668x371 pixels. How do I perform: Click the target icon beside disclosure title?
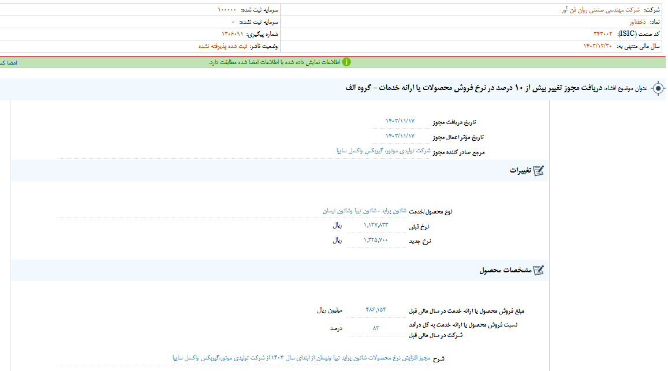(658, 88)
